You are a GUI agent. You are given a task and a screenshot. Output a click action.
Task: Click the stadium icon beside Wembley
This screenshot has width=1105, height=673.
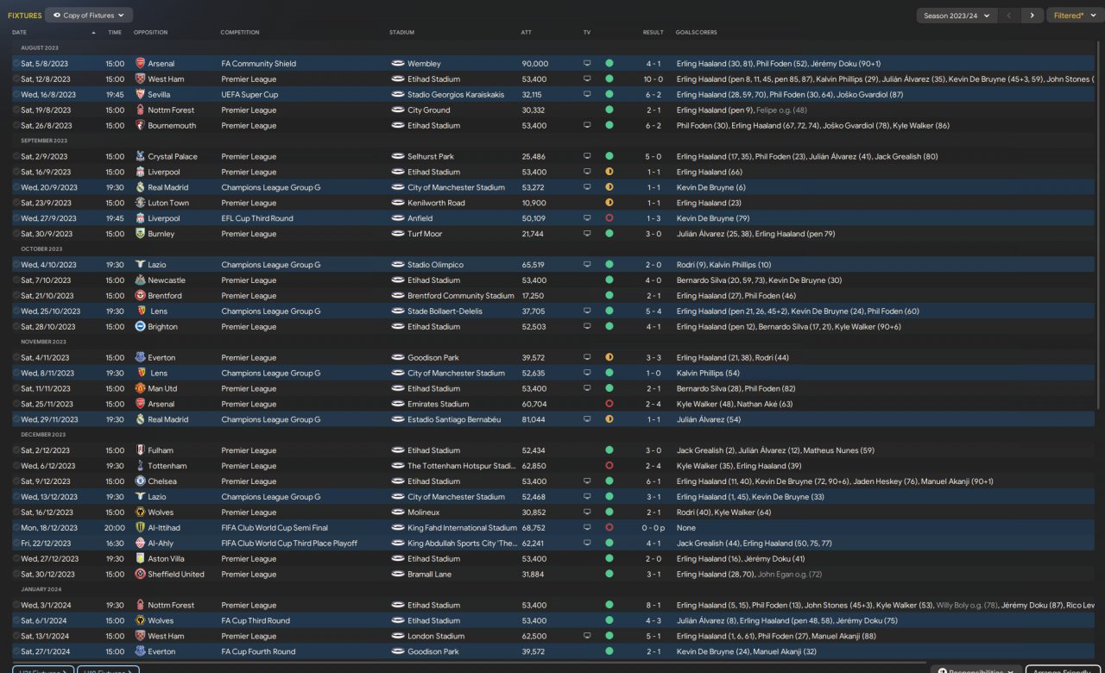click(398, 64)
